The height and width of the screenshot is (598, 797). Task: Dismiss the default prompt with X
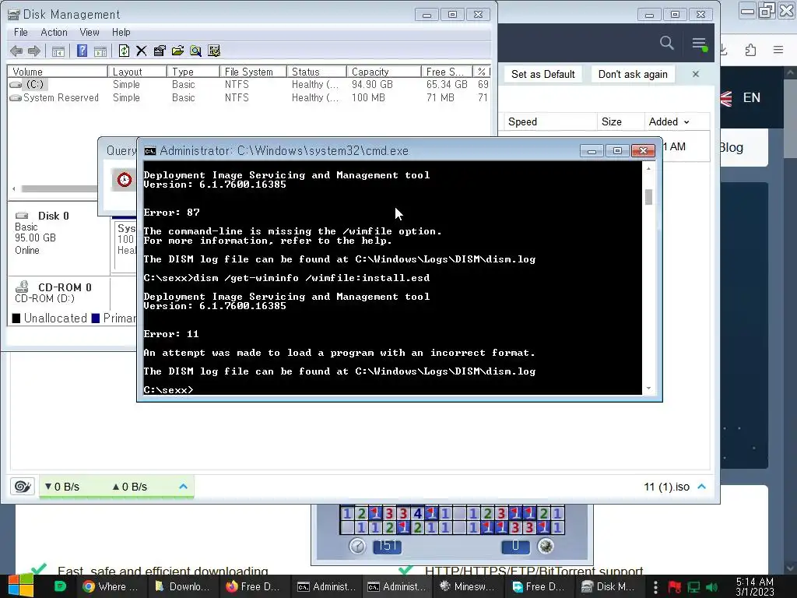pos(696,74)
